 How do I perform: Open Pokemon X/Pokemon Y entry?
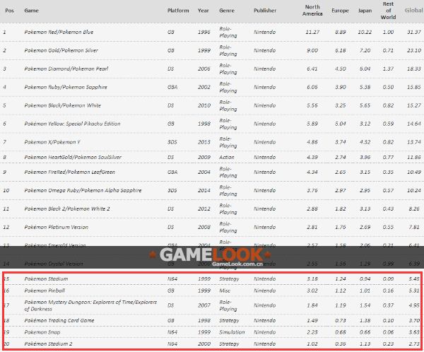tap(52, 142)
